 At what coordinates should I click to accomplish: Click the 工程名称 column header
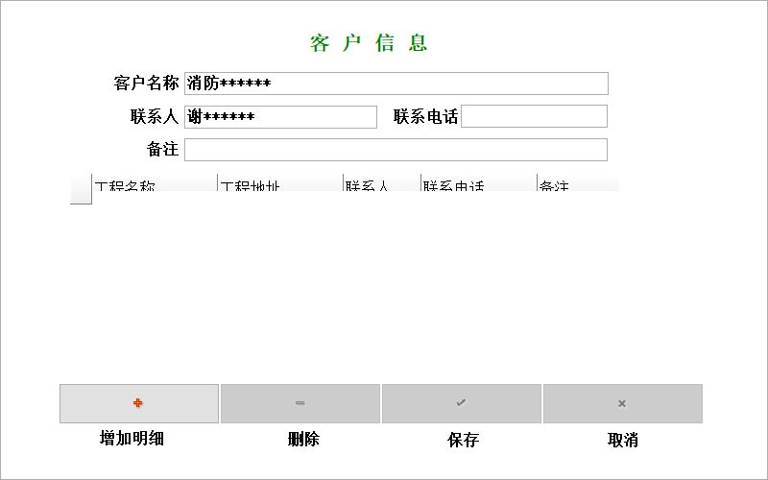click(x=155, y=182)
